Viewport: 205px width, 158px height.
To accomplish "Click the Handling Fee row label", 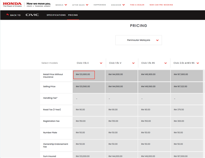I will coord(50,98).
